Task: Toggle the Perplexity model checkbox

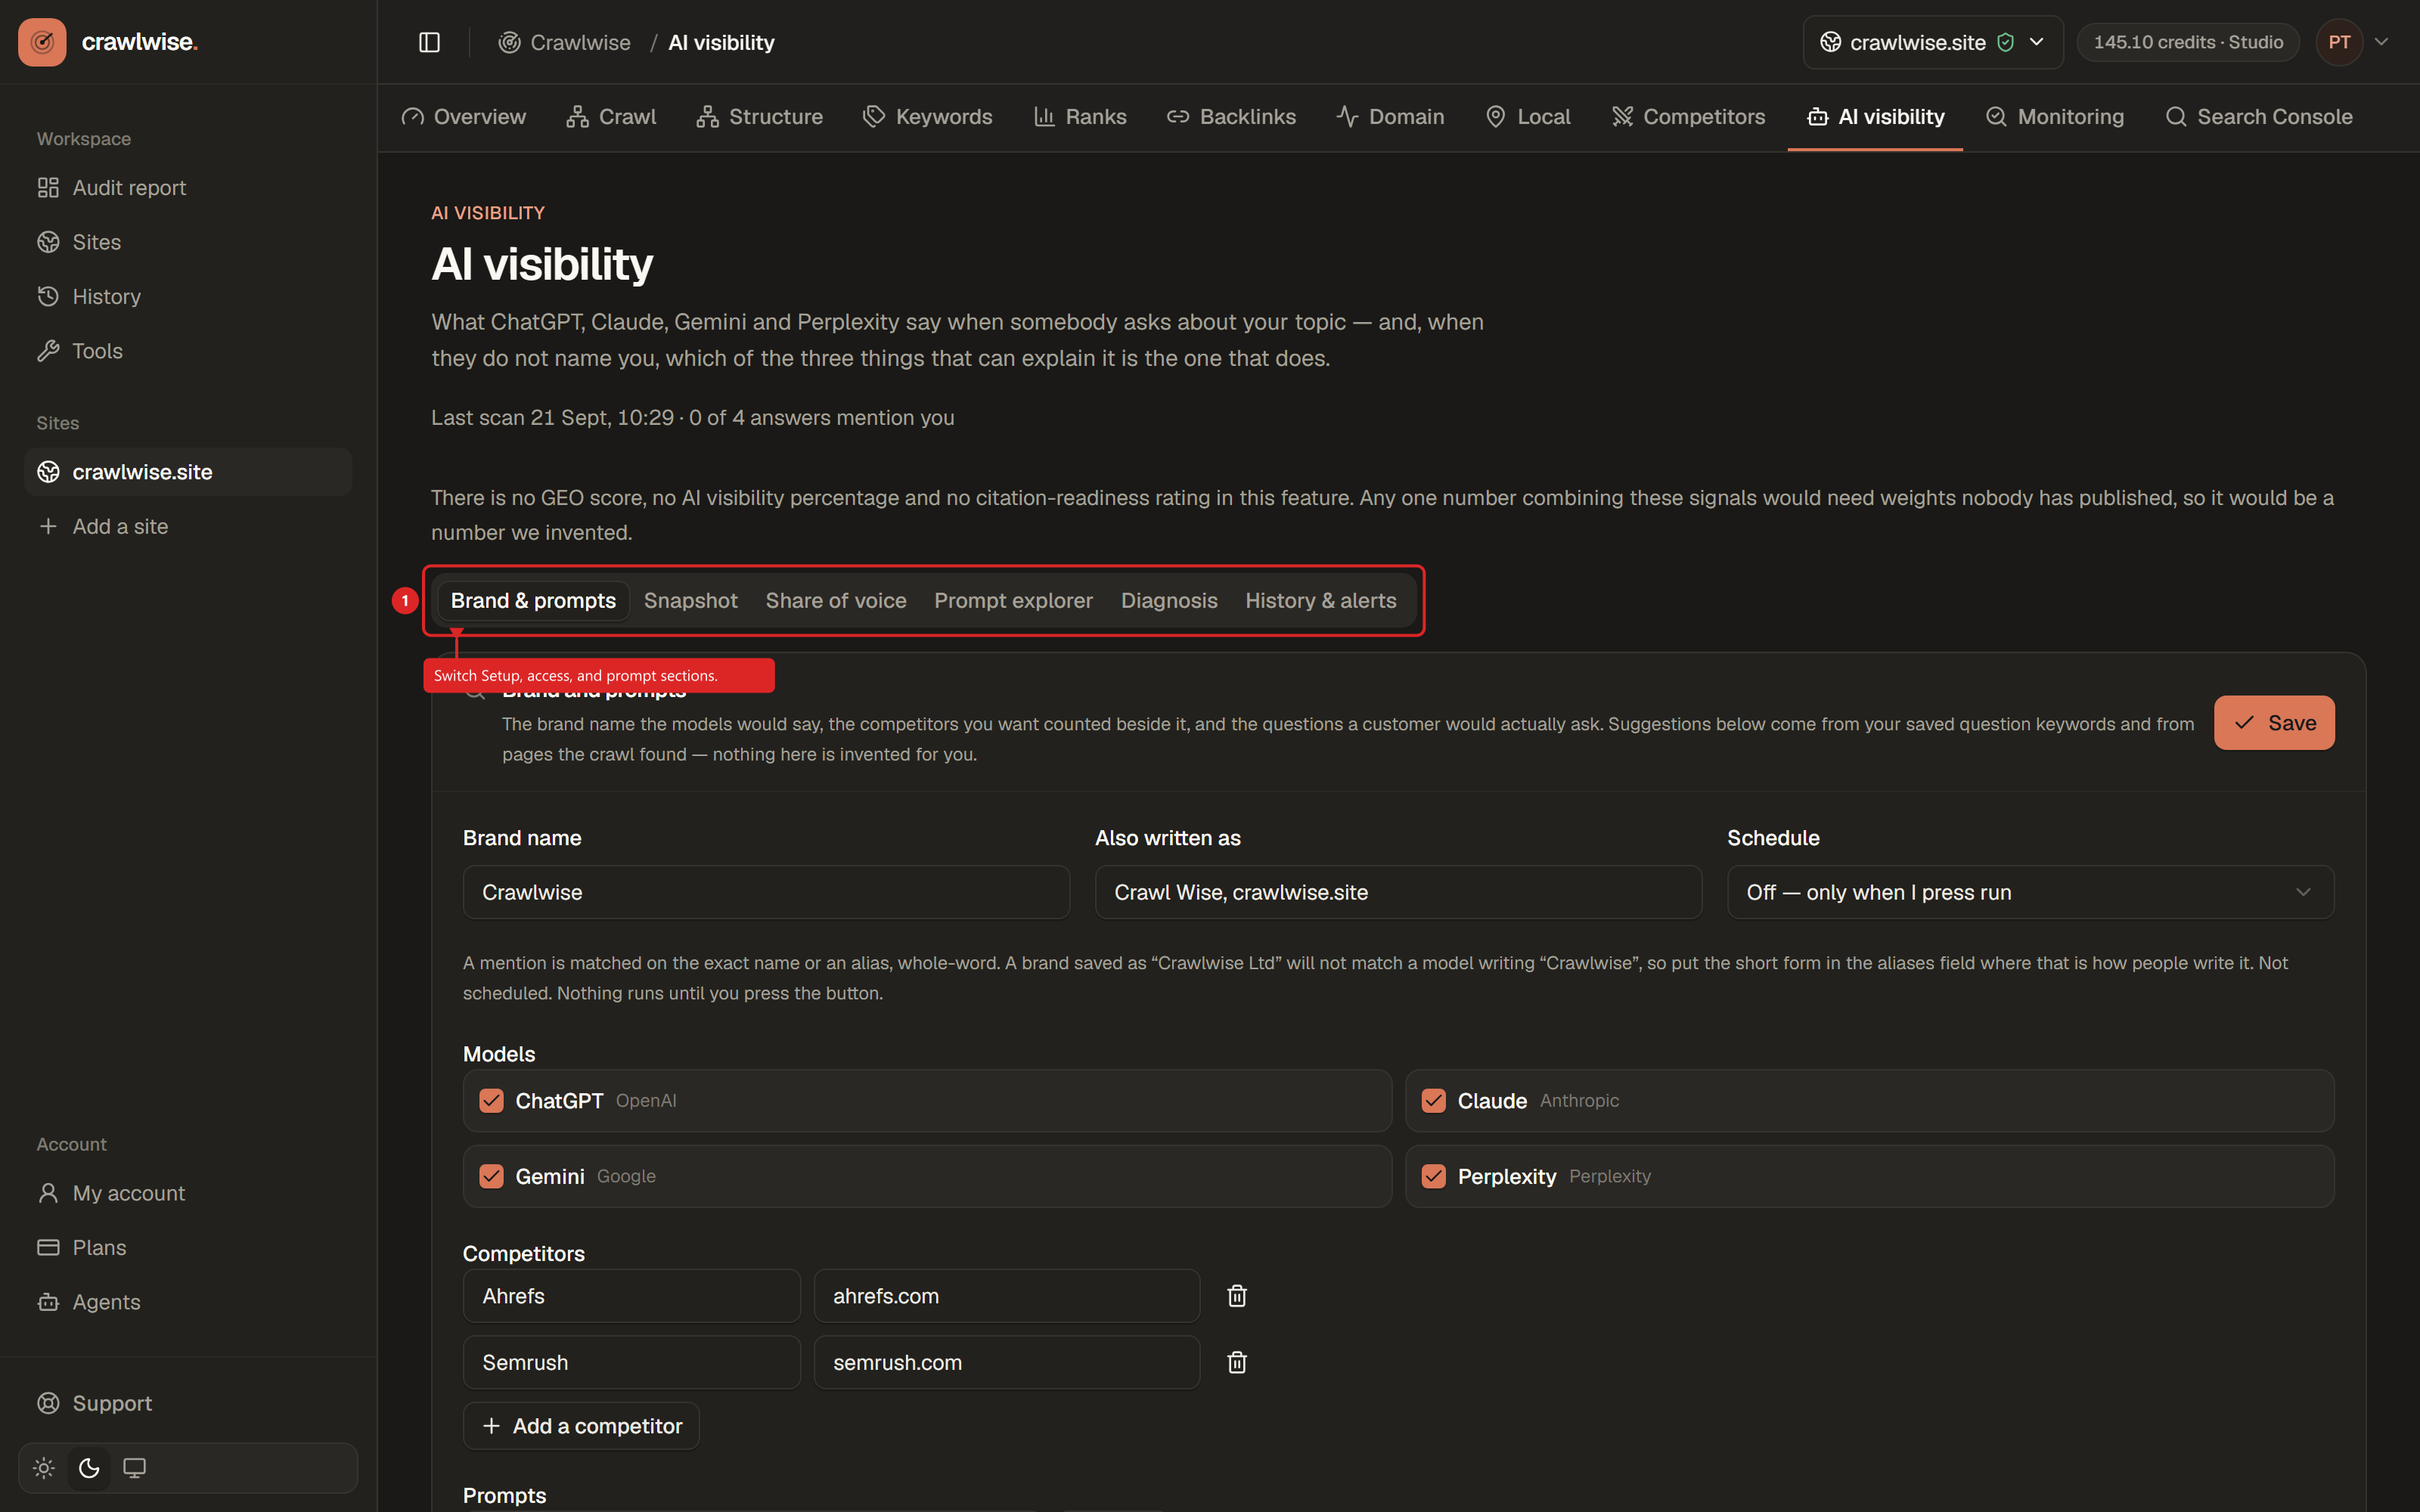Action: (1433, 1176)
